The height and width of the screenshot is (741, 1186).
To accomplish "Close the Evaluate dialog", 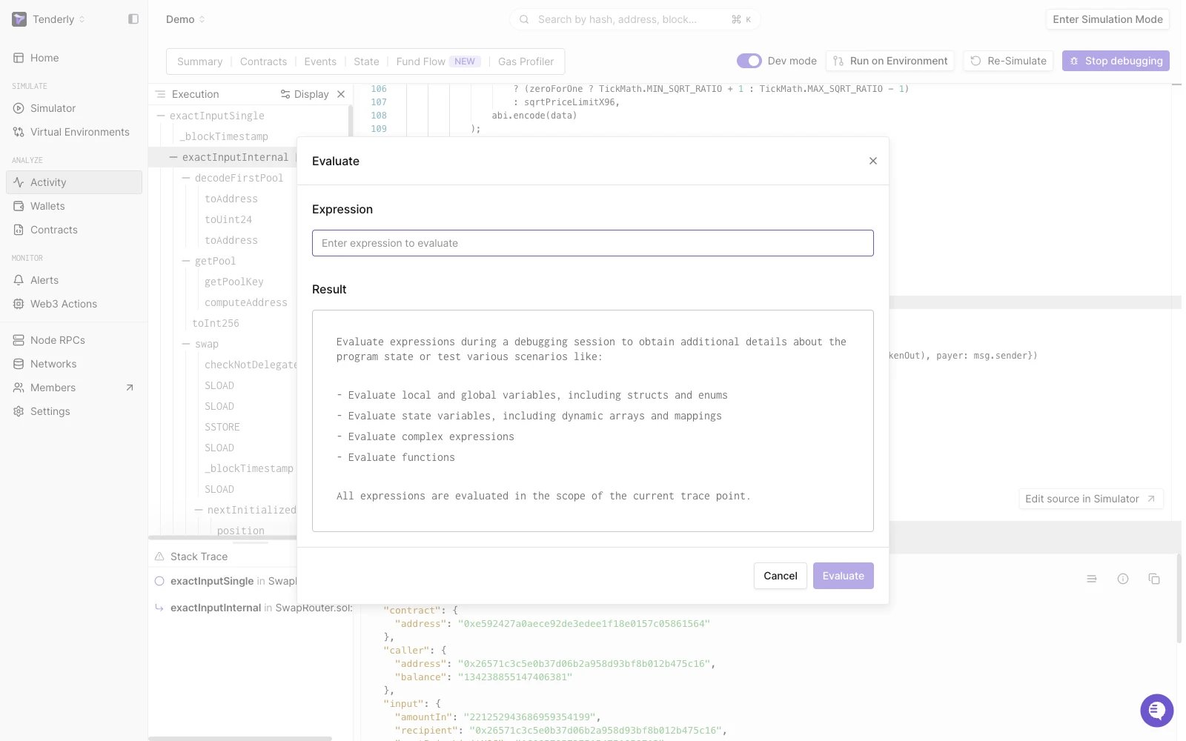I will [x=873, y=161].
